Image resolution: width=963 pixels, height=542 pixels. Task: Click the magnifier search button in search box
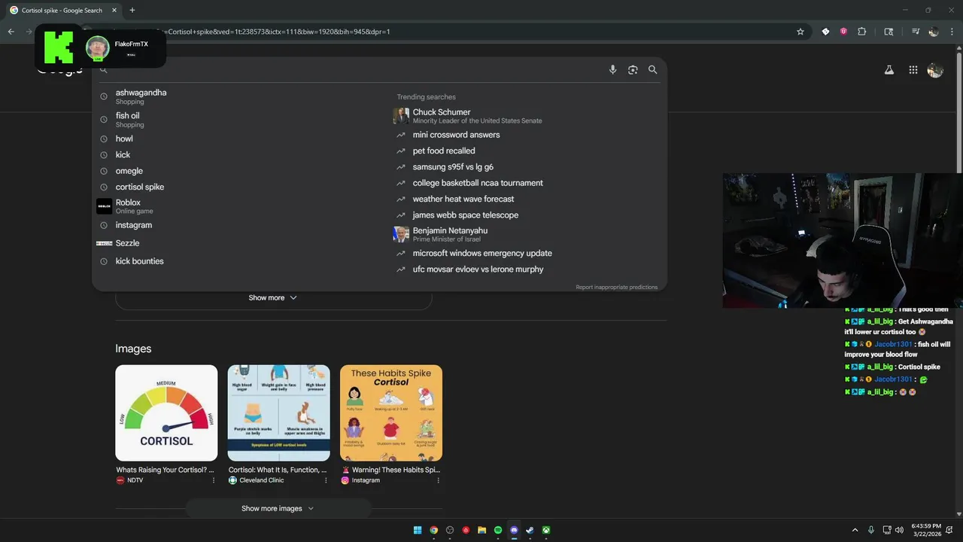click(x=652, y=69)
